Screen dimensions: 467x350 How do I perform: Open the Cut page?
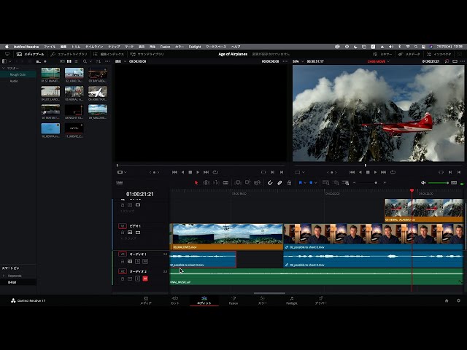174,300
